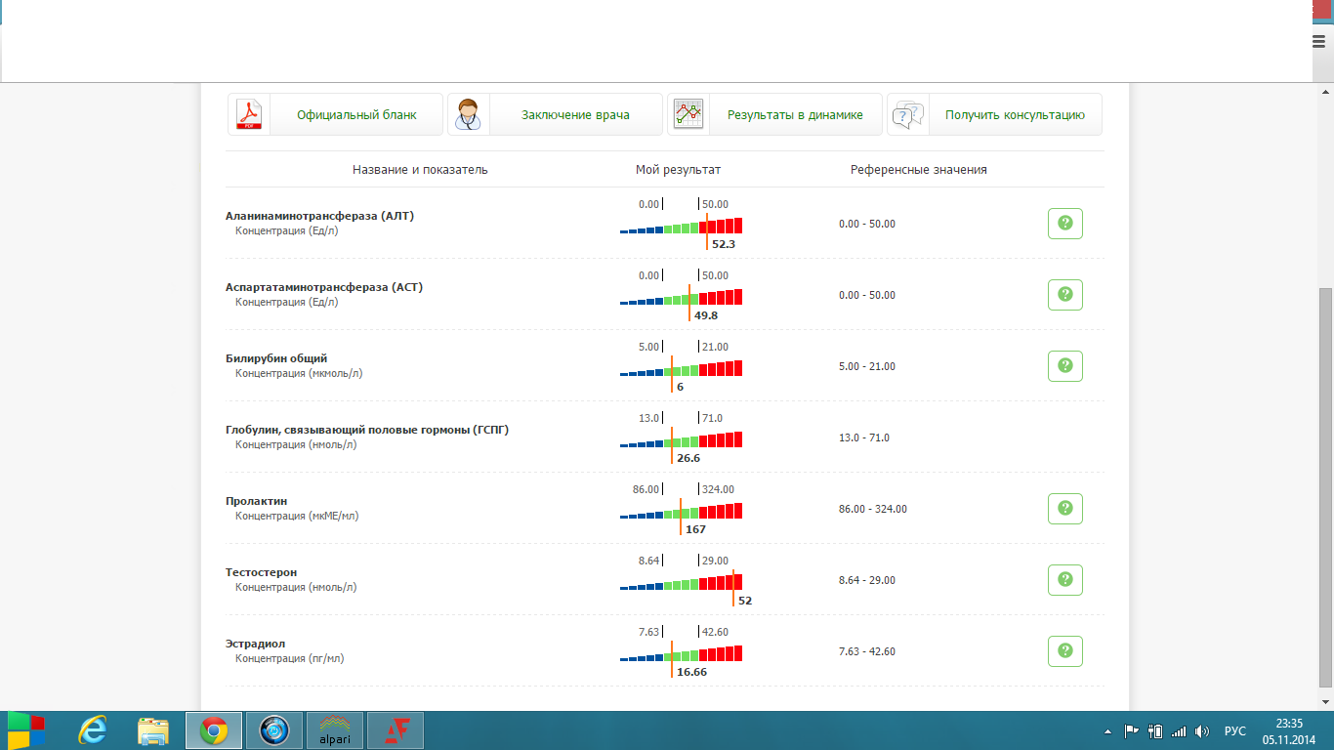Open help for Билирубин общий row
This screenshot has width=1334, height=750.
(x=1064, y=366)
